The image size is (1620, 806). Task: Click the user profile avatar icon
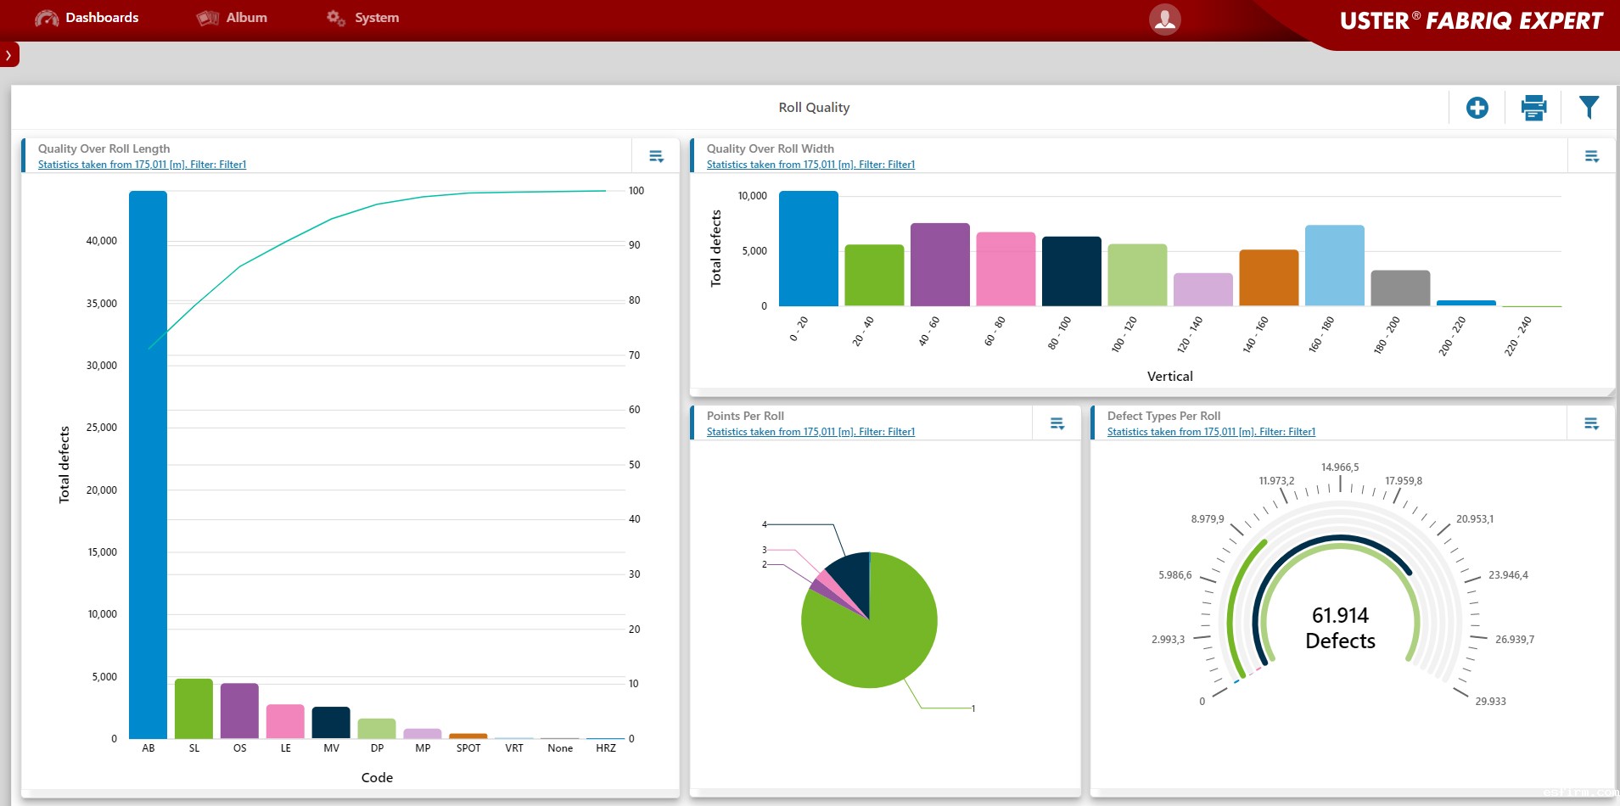click(1164, 19)
